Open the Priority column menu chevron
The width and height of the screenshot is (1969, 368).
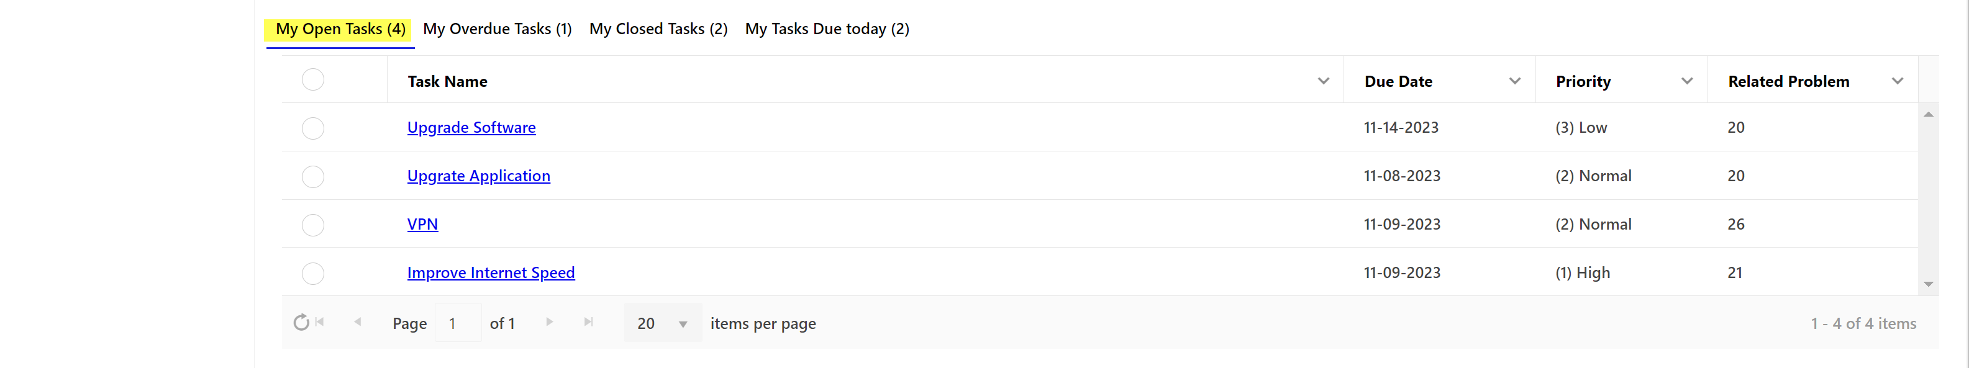tap(1686, 81)
